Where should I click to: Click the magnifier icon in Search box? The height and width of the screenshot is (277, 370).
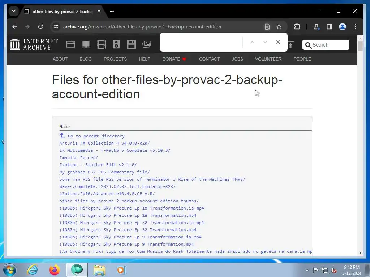point(308,45)
